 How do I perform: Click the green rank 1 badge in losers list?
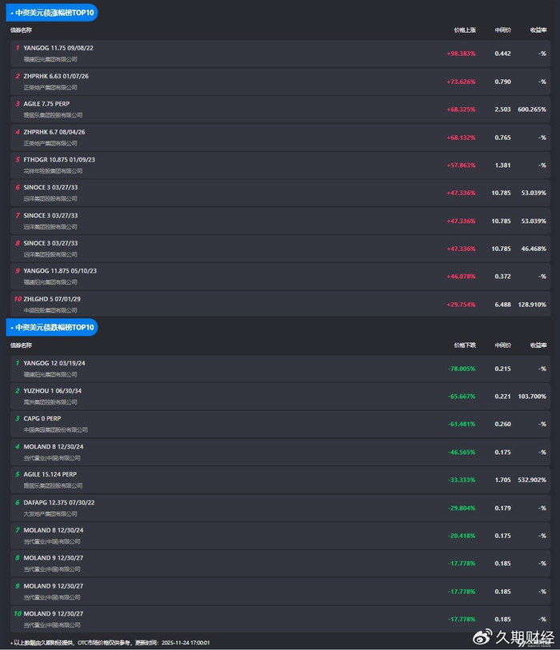pyautogui.click(x=18, y=363)
